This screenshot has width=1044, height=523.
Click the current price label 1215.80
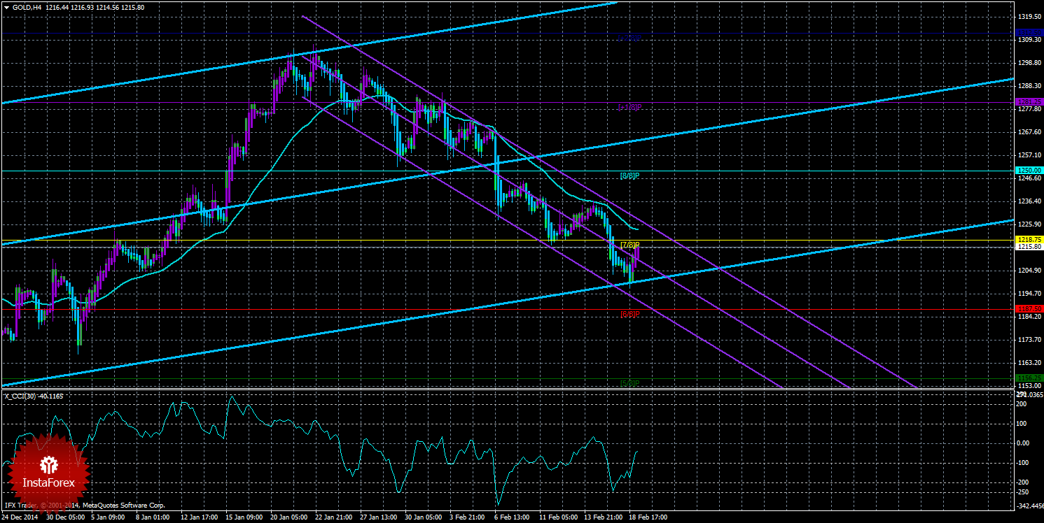1029,247
